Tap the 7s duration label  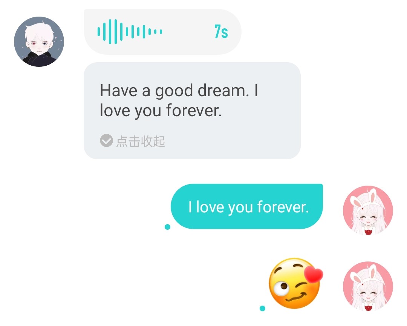point(221,32)
